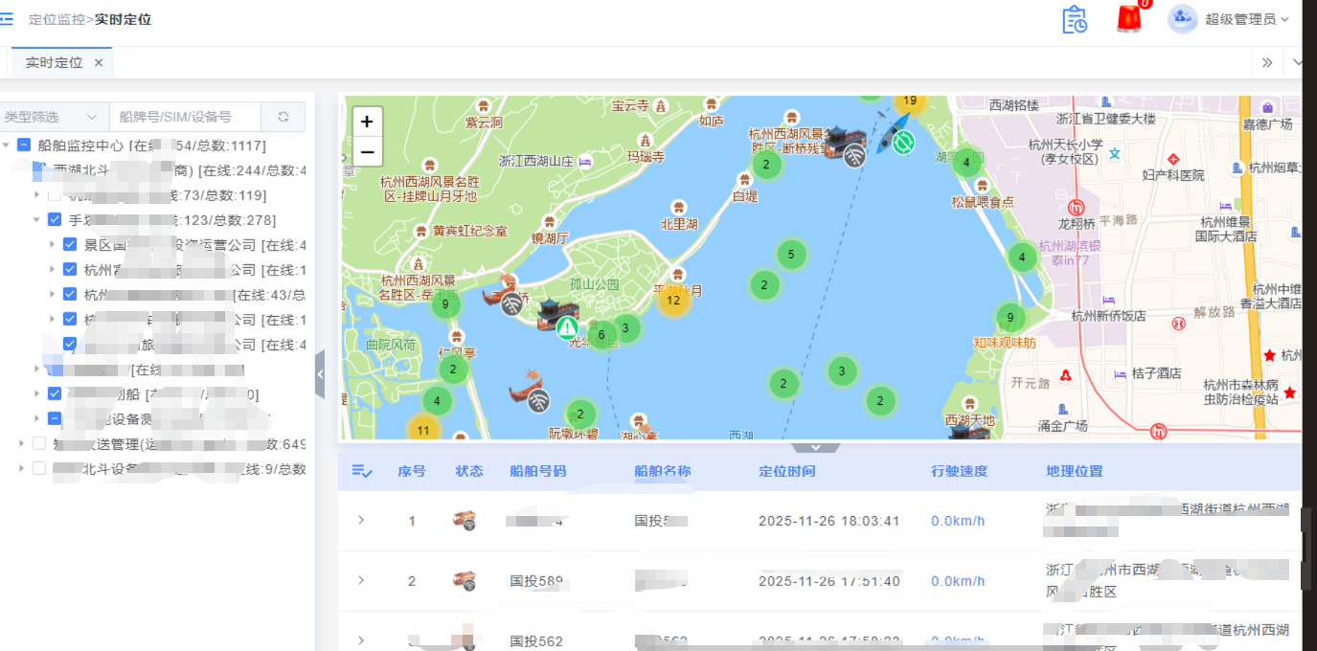Click the chevron handle below the map
The image size is (1317, 651).
(x=815, y=446)
